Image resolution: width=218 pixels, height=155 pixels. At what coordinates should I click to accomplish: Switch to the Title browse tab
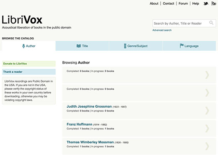point(82,46)
